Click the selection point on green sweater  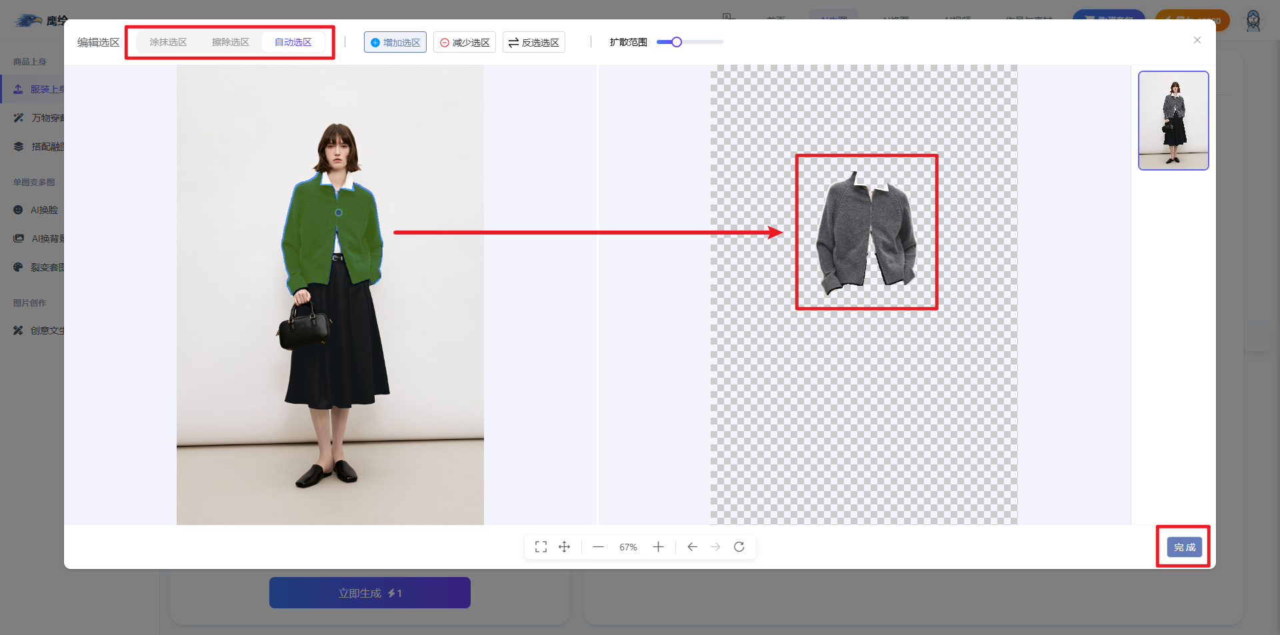339,213
